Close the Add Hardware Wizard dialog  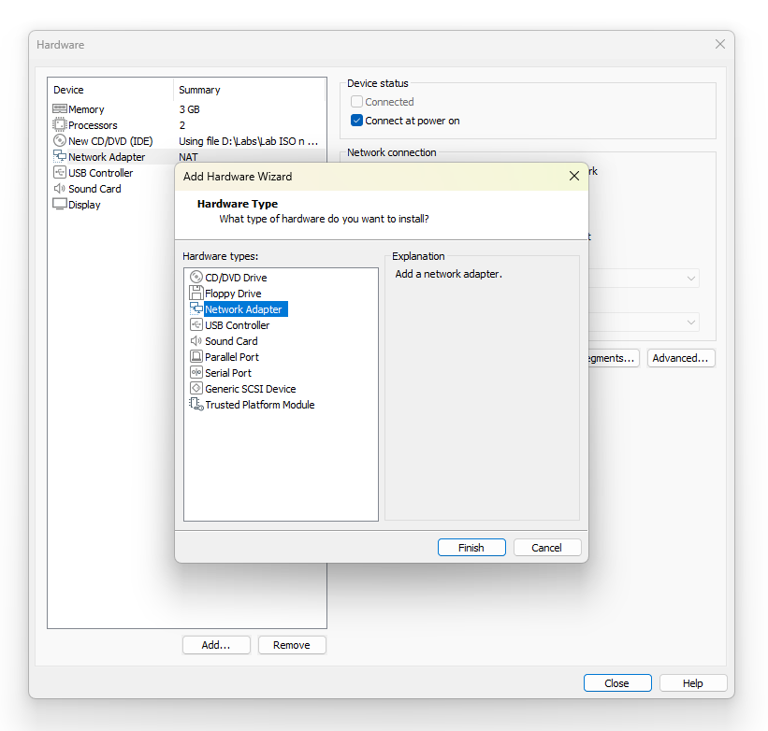click(574, 176)
